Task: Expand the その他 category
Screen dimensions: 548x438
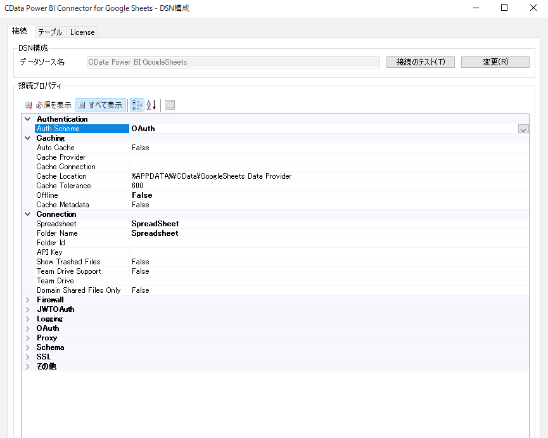Action: click(x=28, y=366)
